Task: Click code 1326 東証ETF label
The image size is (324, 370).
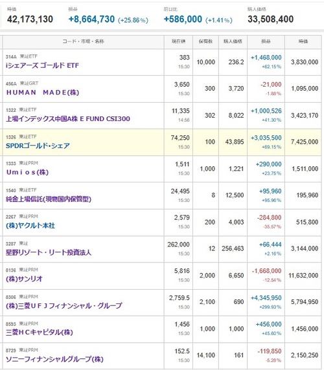Action: pyautogui.click(x=21, y=136)
